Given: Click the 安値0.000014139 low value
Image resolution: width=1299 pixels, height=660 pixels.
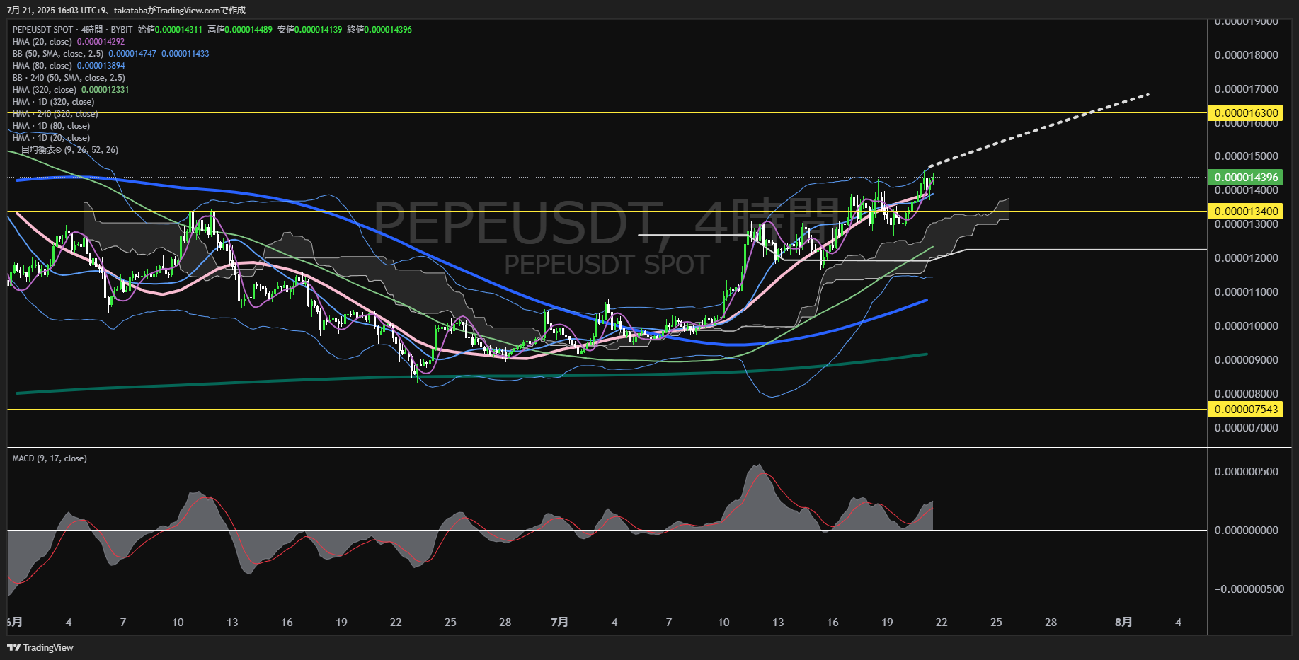Looking at the screenshot, I should [309, 30].
